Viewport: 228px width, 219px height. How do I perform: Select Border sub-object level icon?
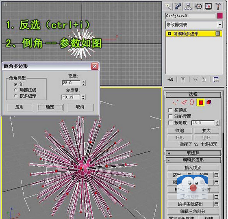click(192, 102)
